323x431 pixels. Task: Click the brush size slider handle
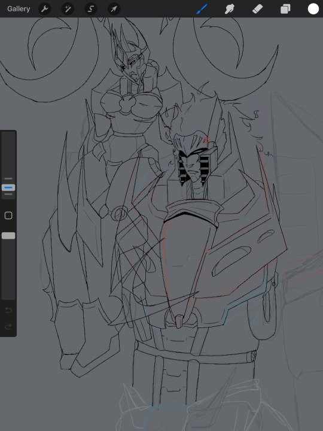(x=8, y=187)
